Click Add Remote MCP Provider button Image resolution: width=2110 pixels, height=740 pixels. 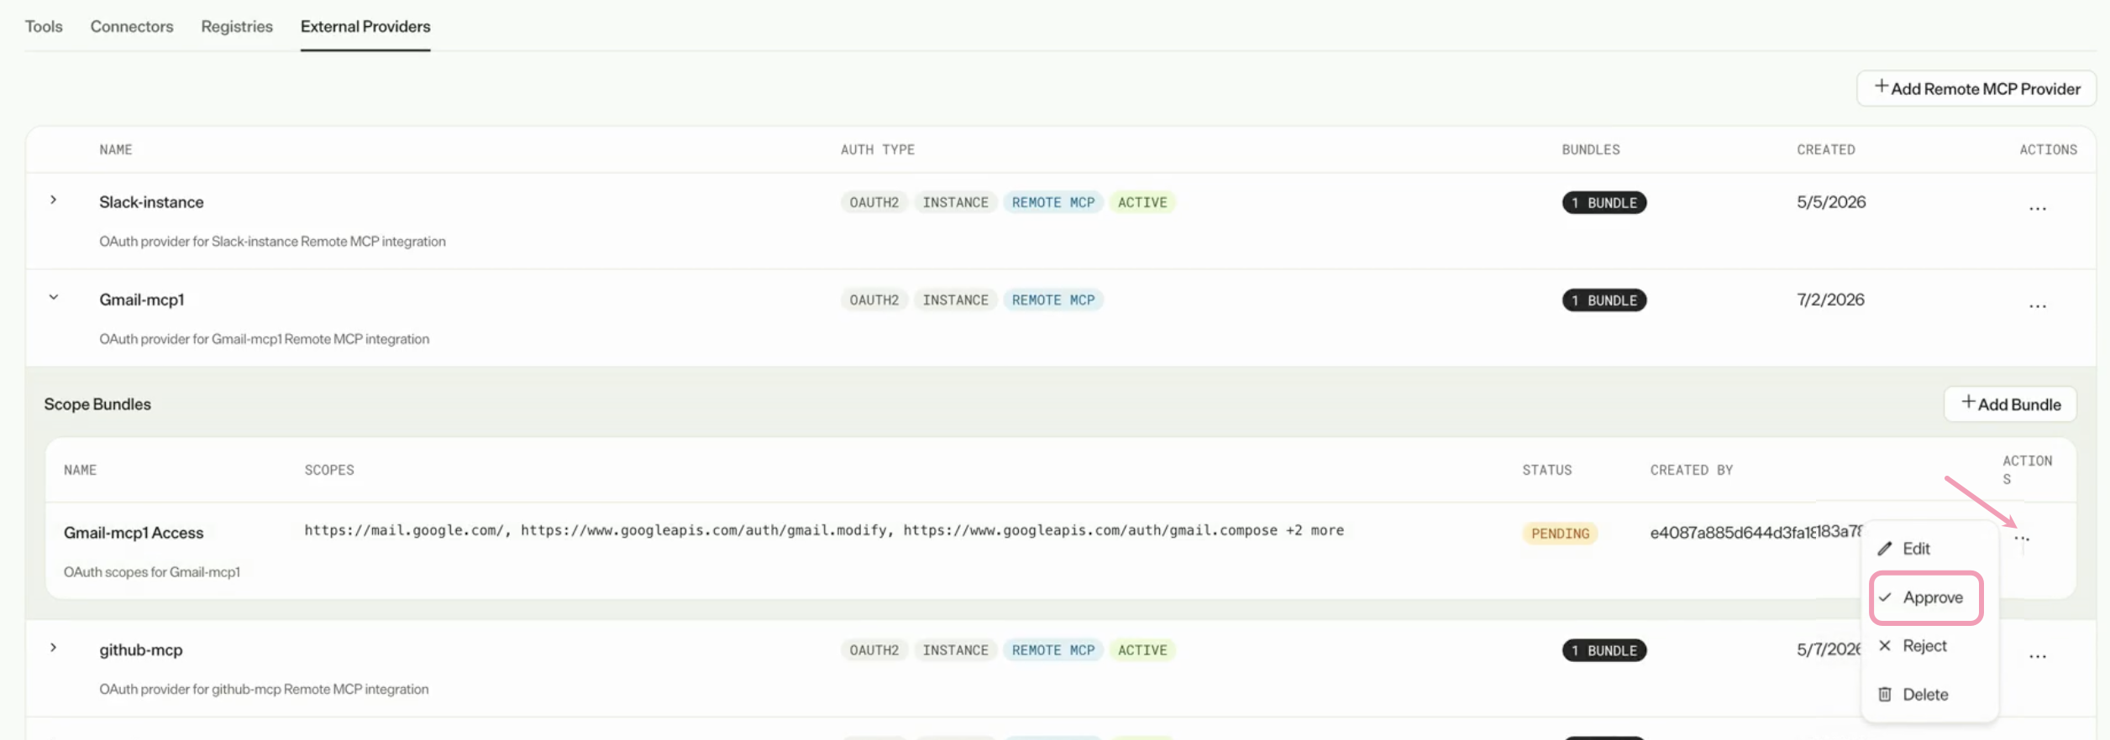[x=1976, y=88]
